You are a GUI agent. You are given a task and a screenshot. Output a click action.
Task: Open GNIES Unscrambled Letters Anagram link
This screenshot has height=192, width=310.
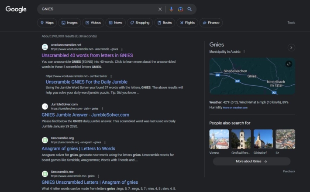[x=90, y=182]
